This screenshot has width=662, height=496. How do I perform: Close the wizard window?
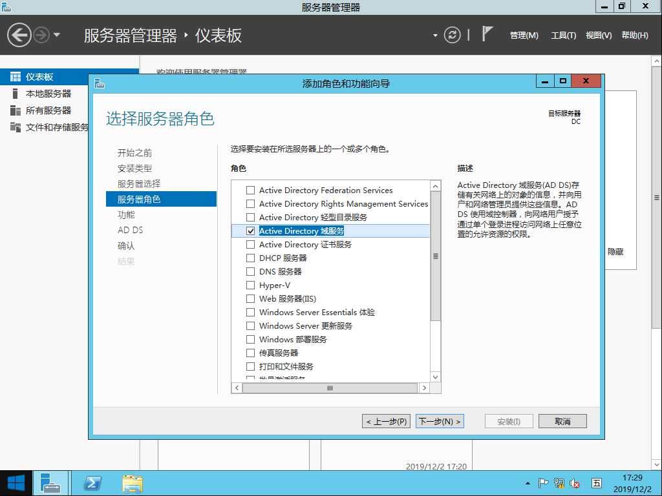[586, 81]
